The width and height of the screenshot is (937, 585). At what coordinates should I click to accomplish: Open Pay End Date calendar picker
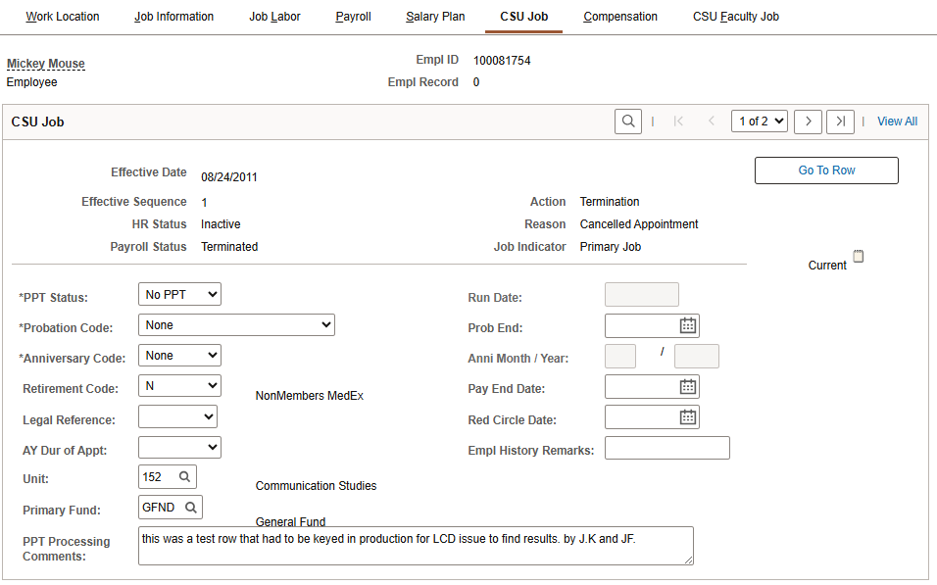tap(688, 387)
